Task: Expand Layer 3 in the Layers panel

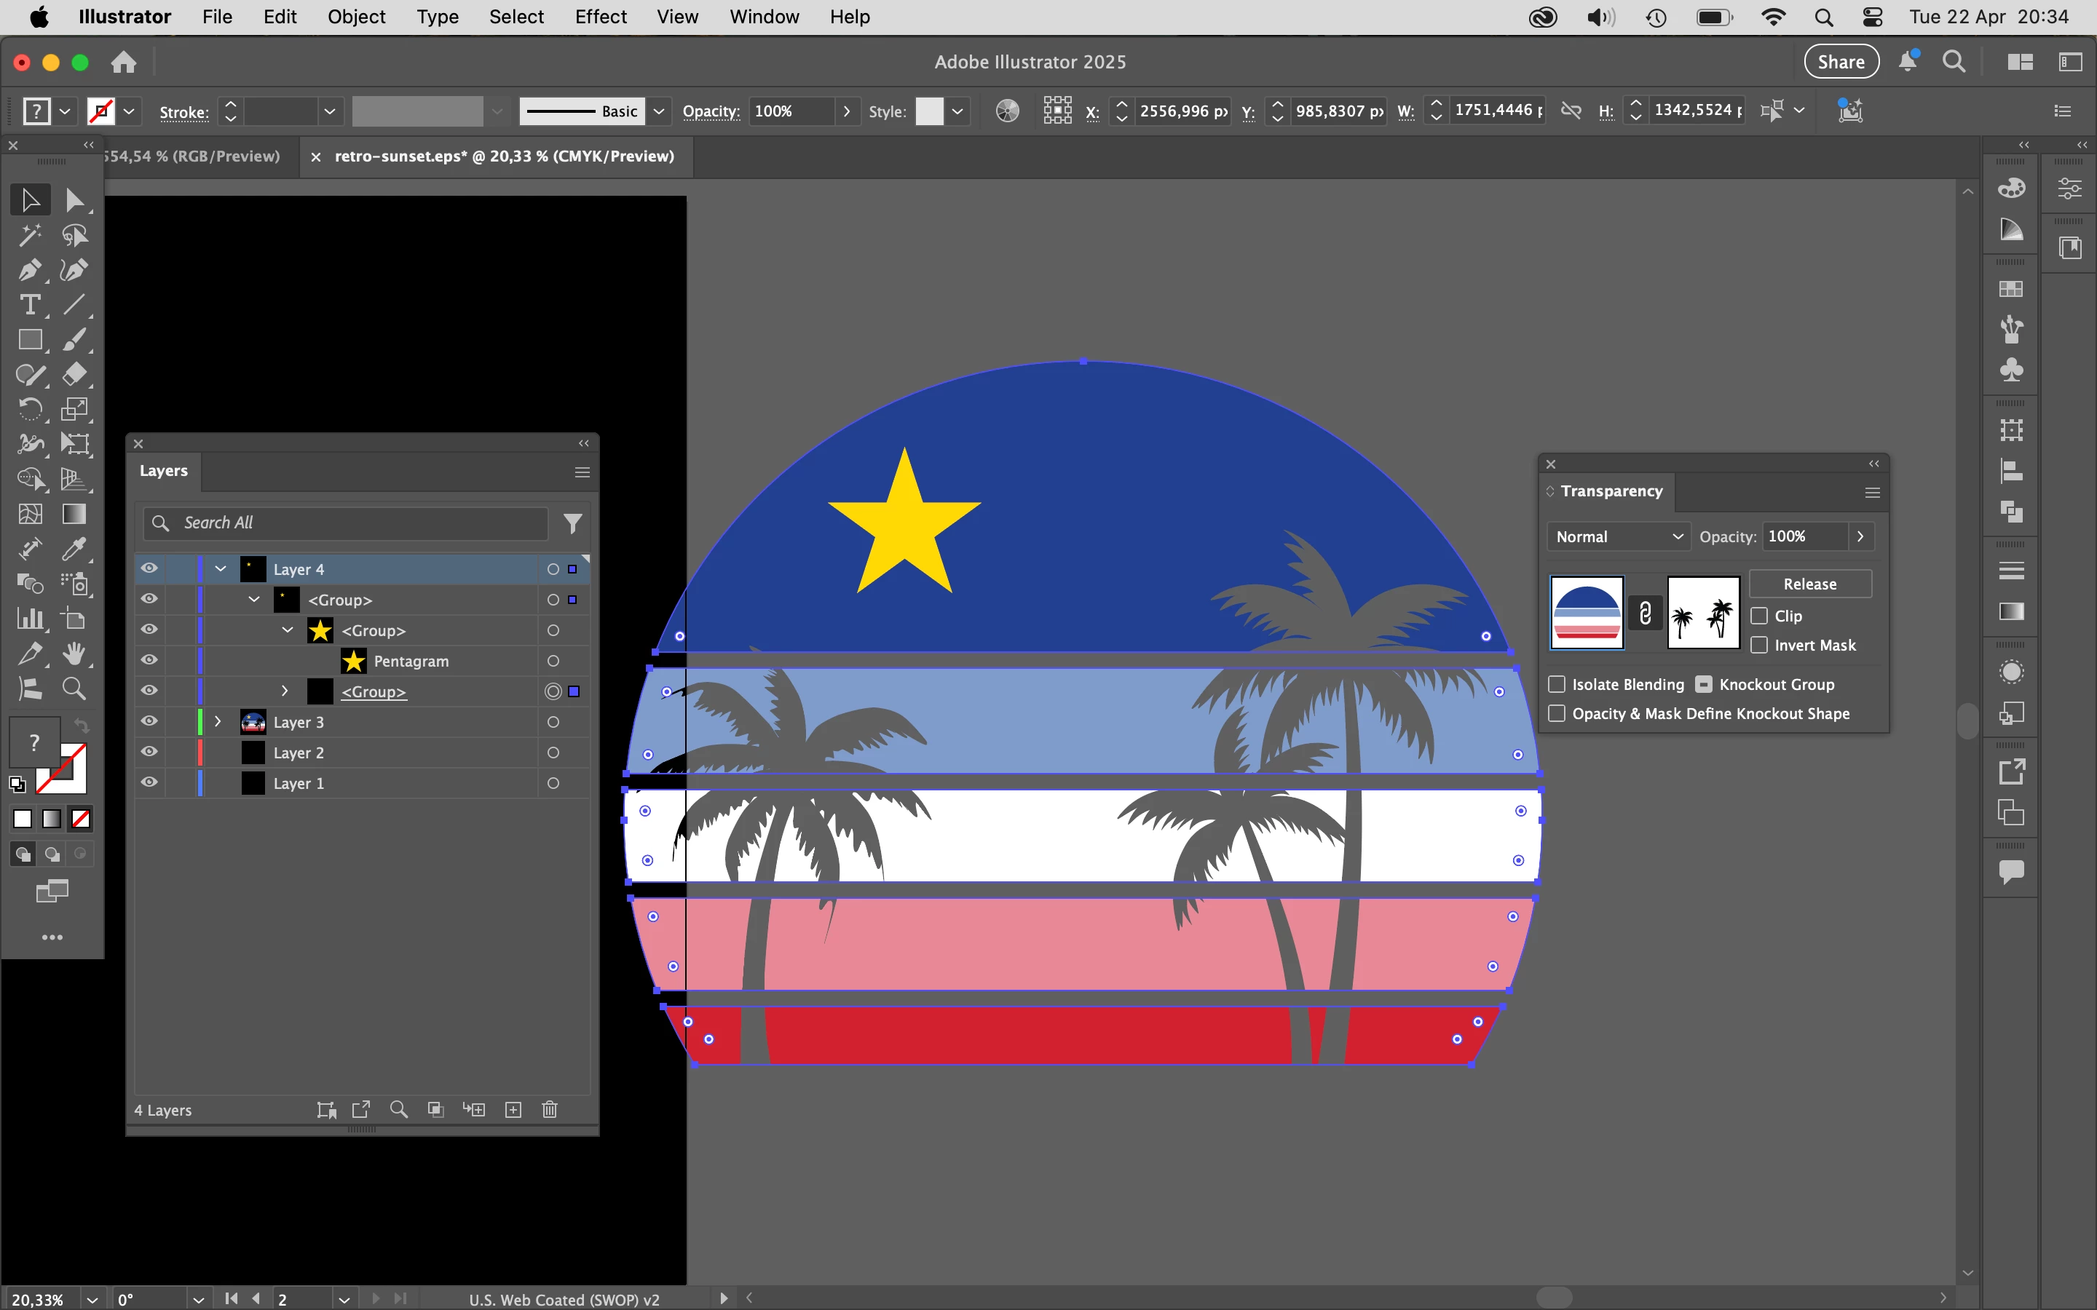Action: [x=218, y=722]
